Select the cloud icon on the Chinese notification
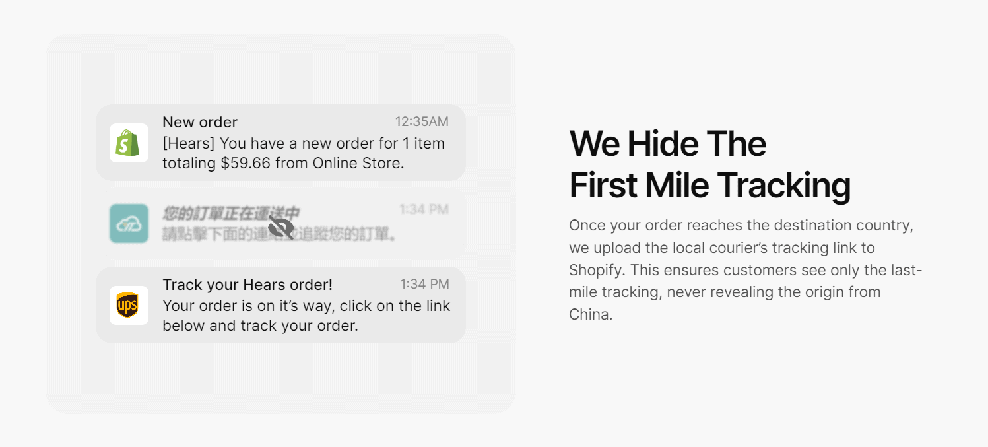 [x=128, y=224]
